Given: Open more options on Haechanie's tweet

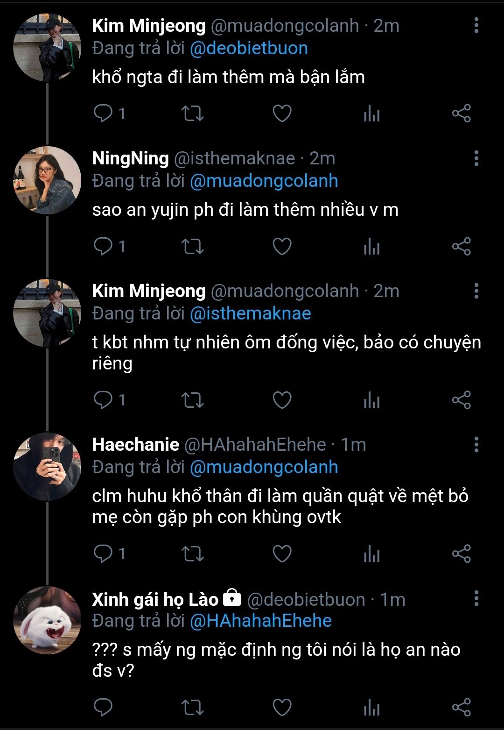Looking at the screenshot, I should (x=476, y=445).
